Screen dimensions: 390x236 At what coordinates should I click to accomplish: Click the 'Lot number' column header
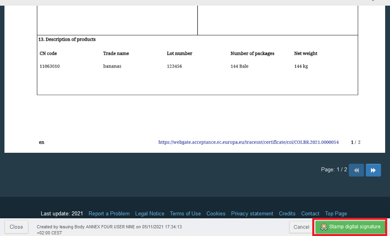(179, 53)
